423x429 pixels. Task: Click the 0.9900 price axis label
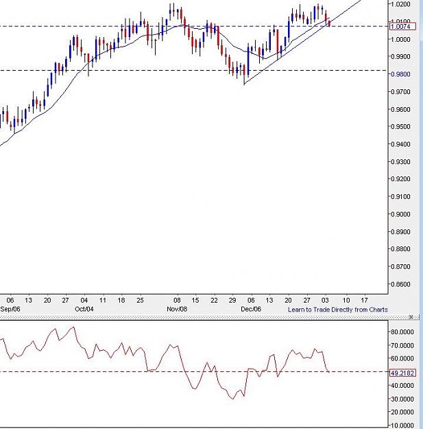tap(400, 57)
